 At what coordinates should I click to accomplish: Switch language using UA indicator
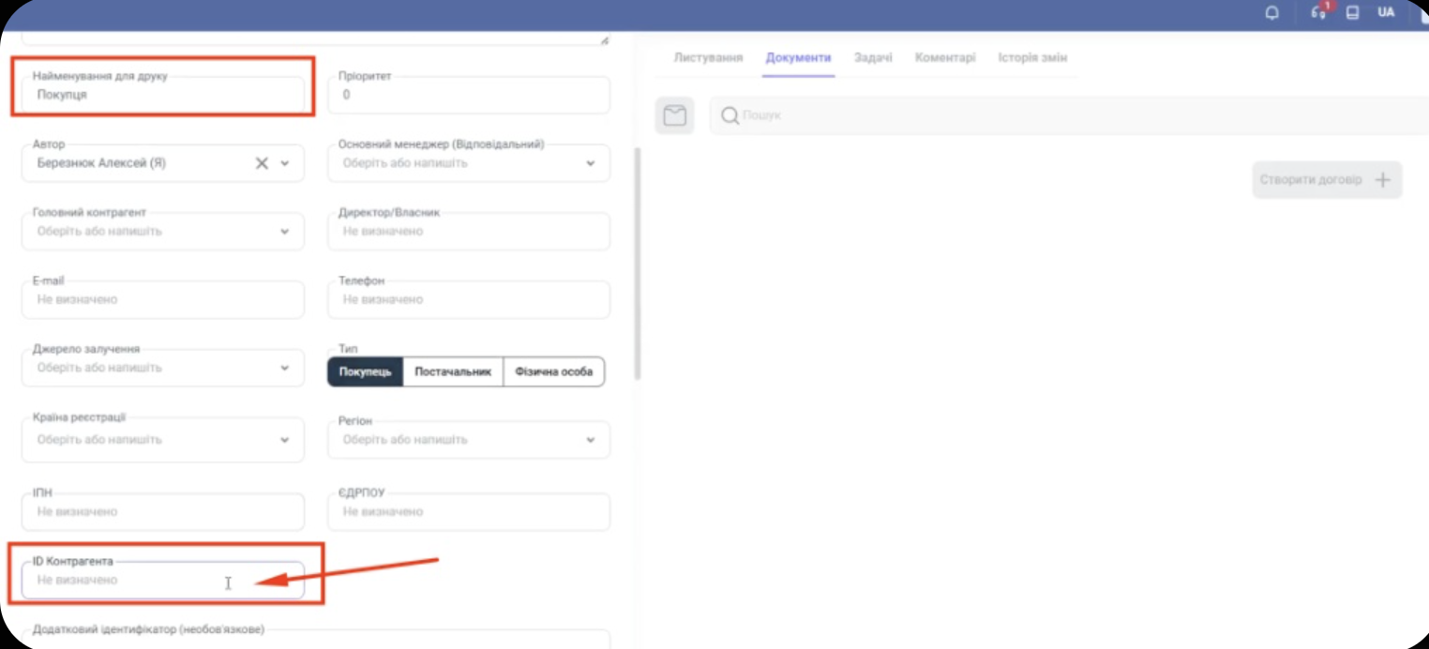click(x=1386, y=13)
